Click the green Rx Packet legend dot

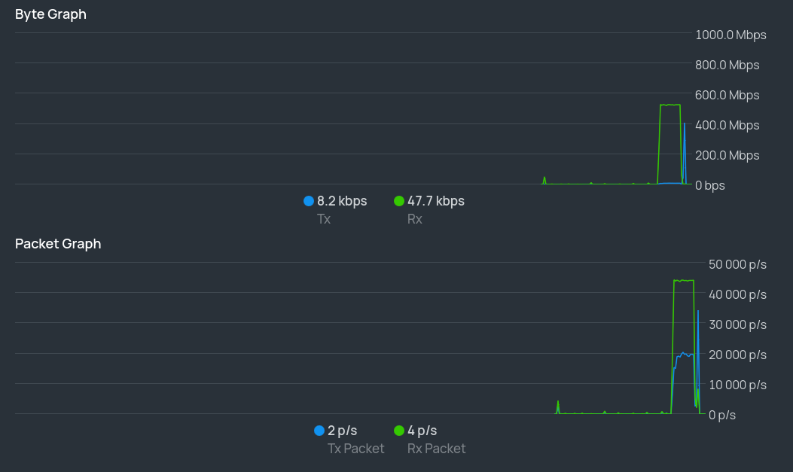point(399,431)
